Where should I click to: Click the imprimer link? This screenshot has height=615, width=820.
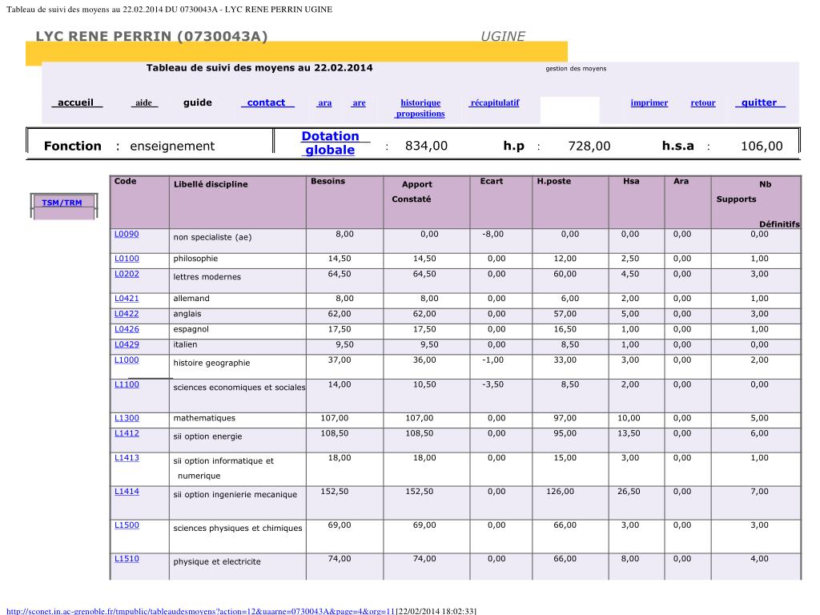(x=649, y=102)
